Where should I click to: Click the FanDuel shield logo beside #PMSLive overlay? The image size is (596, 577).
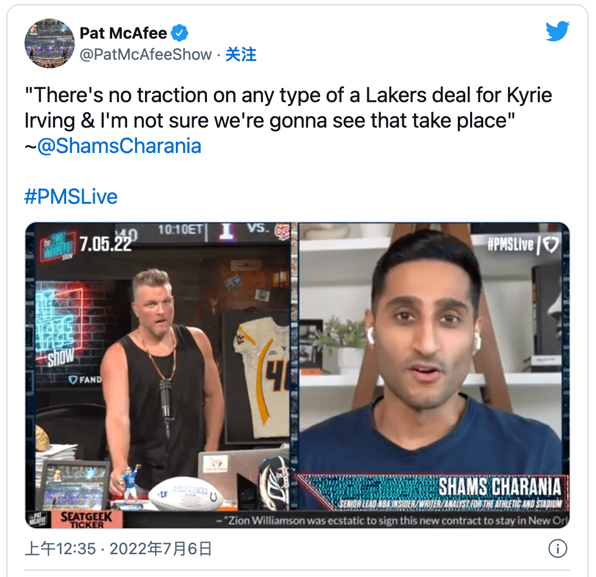551,245
